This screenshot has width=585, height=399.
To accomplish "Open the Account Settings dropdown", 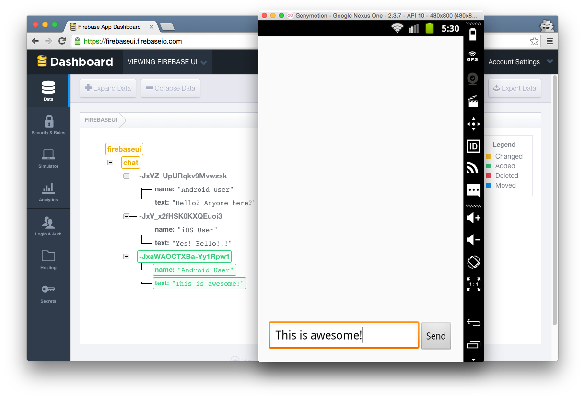I will [x=521, y=62].
